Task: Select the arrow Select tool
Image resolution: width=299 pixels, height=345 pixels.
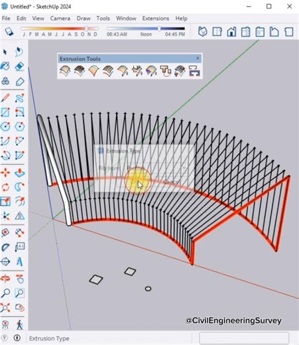Action: tap(5, 52)
